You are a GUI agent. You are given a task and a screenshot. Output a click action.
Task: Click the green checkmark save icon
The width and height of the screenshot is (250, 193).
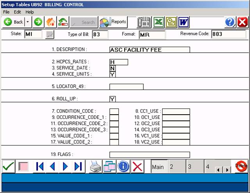point(8,166)
